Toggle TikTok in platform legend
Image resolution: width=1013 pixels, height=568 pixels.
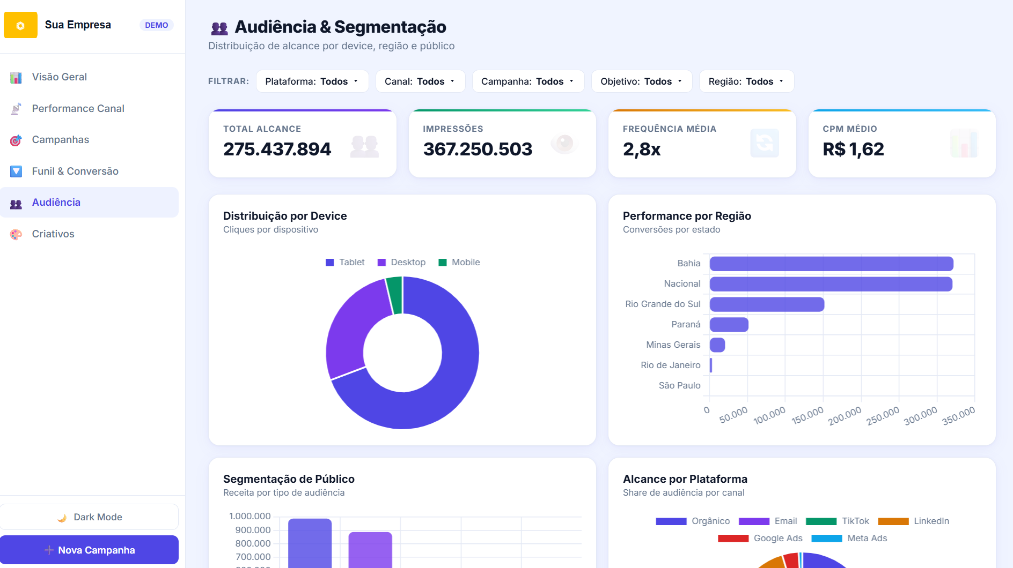838,521
